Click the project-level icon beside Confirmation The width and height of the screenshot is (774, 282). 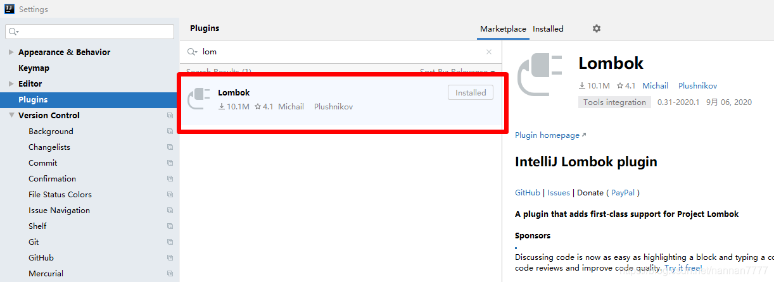point(170,179)
